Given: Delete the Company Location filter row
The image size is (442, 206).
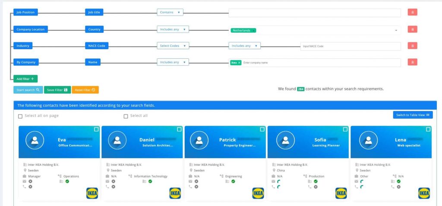Looking at the screenshot, I should [x=412, y=29].
